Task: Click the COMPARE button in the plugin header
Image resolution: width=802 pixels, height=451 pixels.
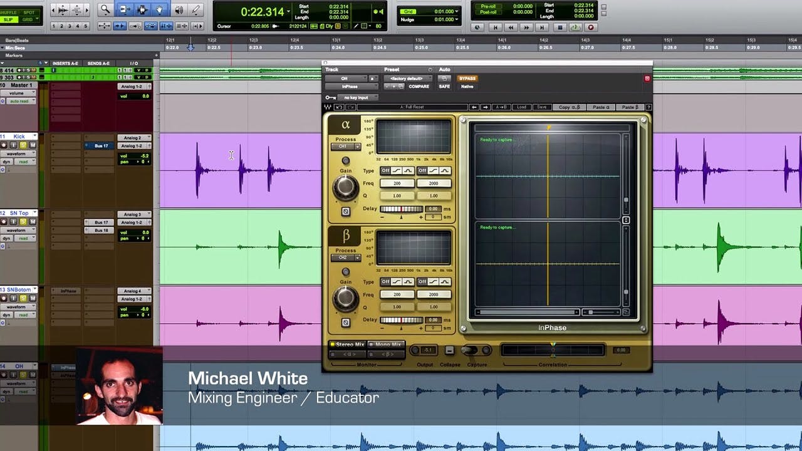Action: (419, 86)
